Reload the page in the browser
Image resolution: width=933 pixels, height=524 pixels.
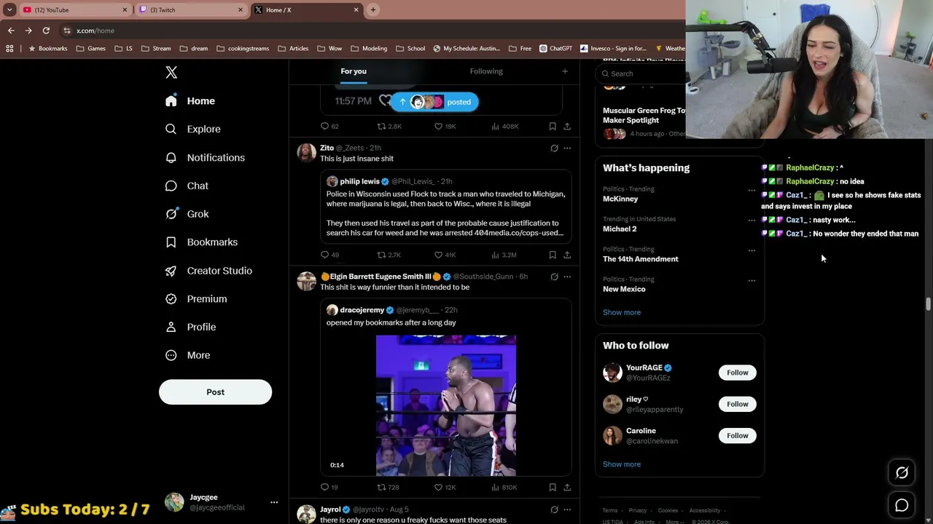(x=46, y=31)
